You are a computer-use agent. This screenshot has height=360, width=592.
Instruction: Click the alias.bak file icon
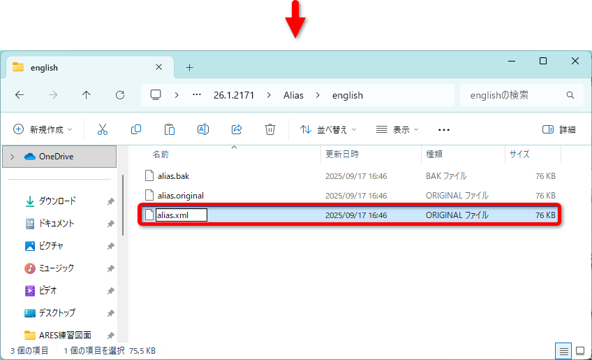pyautogui.click(x=149, y=176)
